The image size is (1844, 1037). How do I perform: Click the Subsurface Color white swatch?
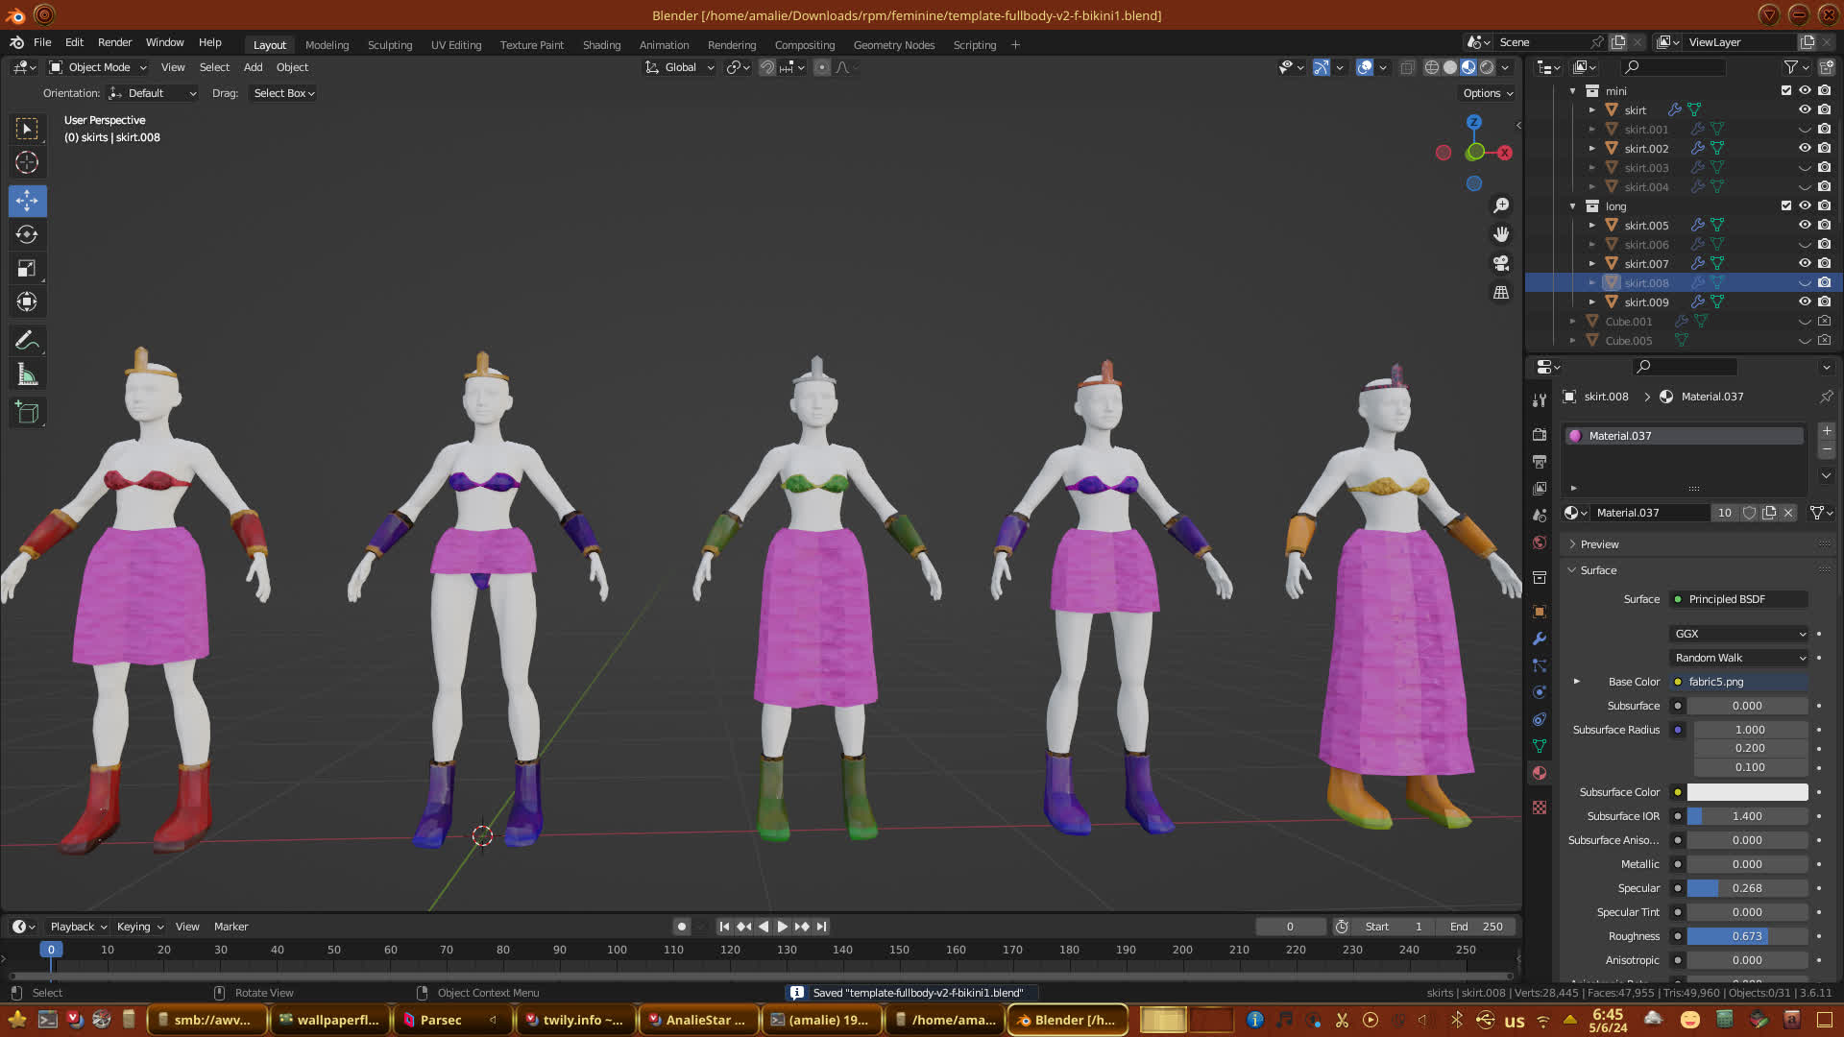click(1747, 792)
